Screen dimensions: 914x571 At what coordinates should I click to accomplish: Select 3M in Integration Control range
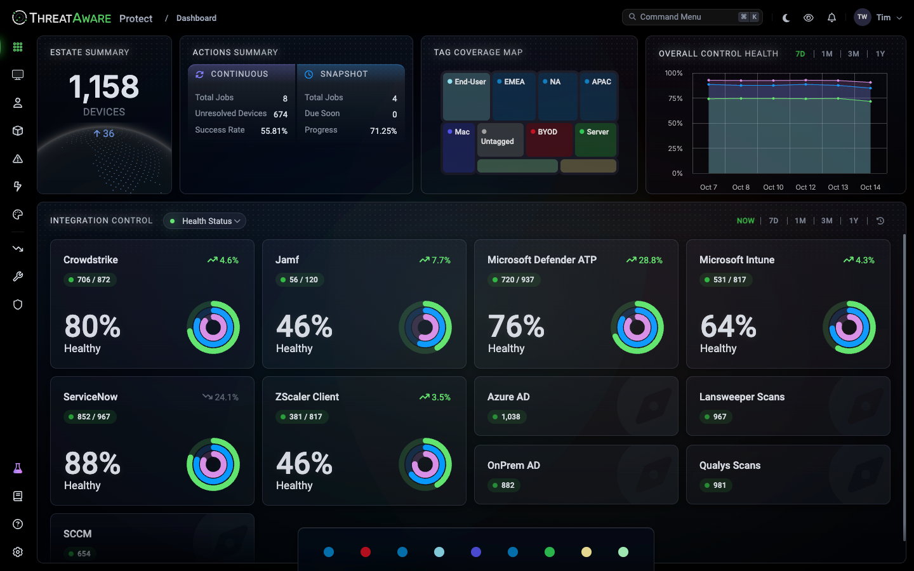pyautogui.click(x=827, y=221)
